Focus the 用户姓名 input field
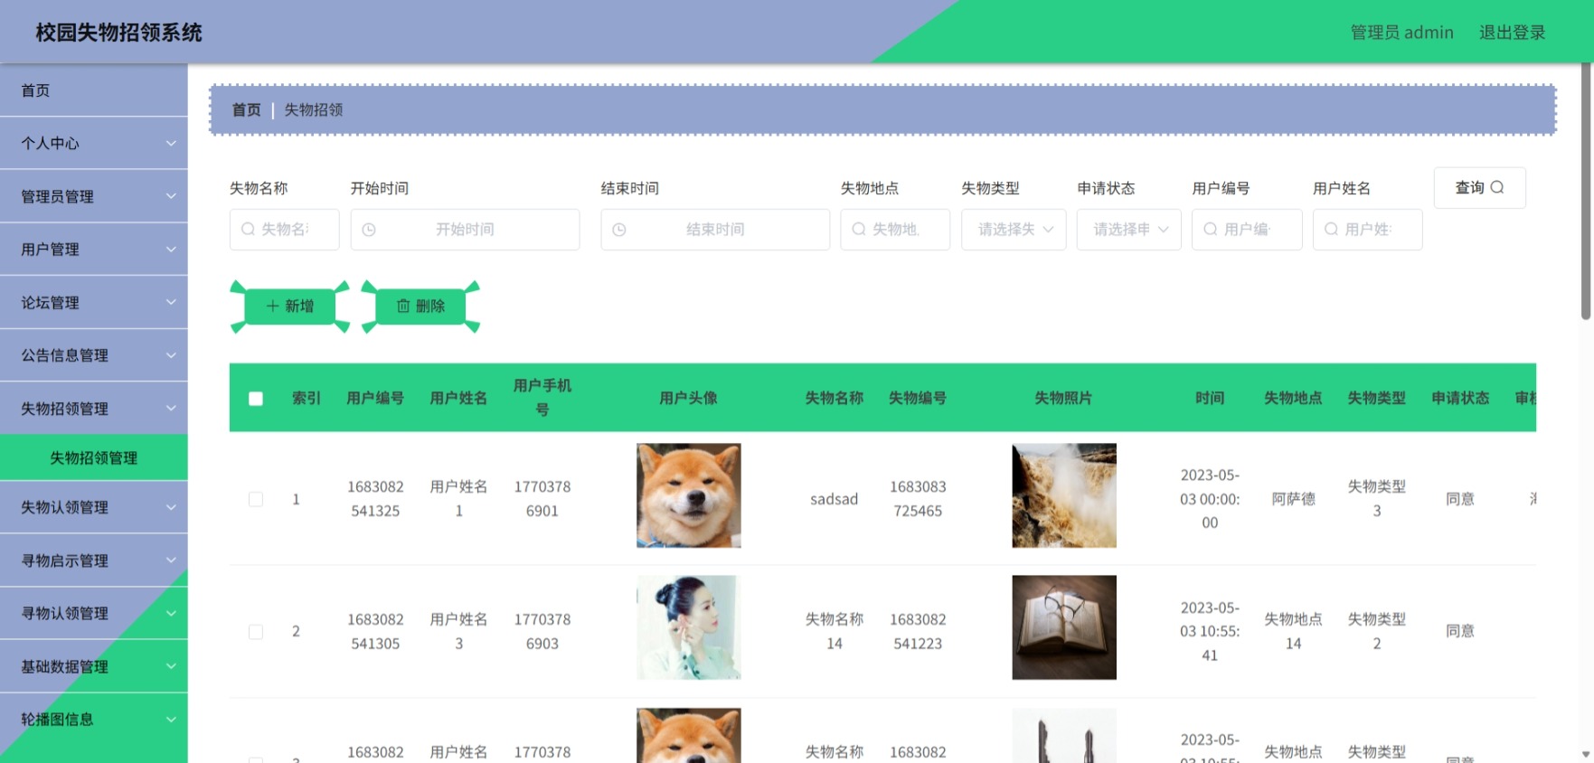This screenshot has width=1594, height=763. (1367, 230)
